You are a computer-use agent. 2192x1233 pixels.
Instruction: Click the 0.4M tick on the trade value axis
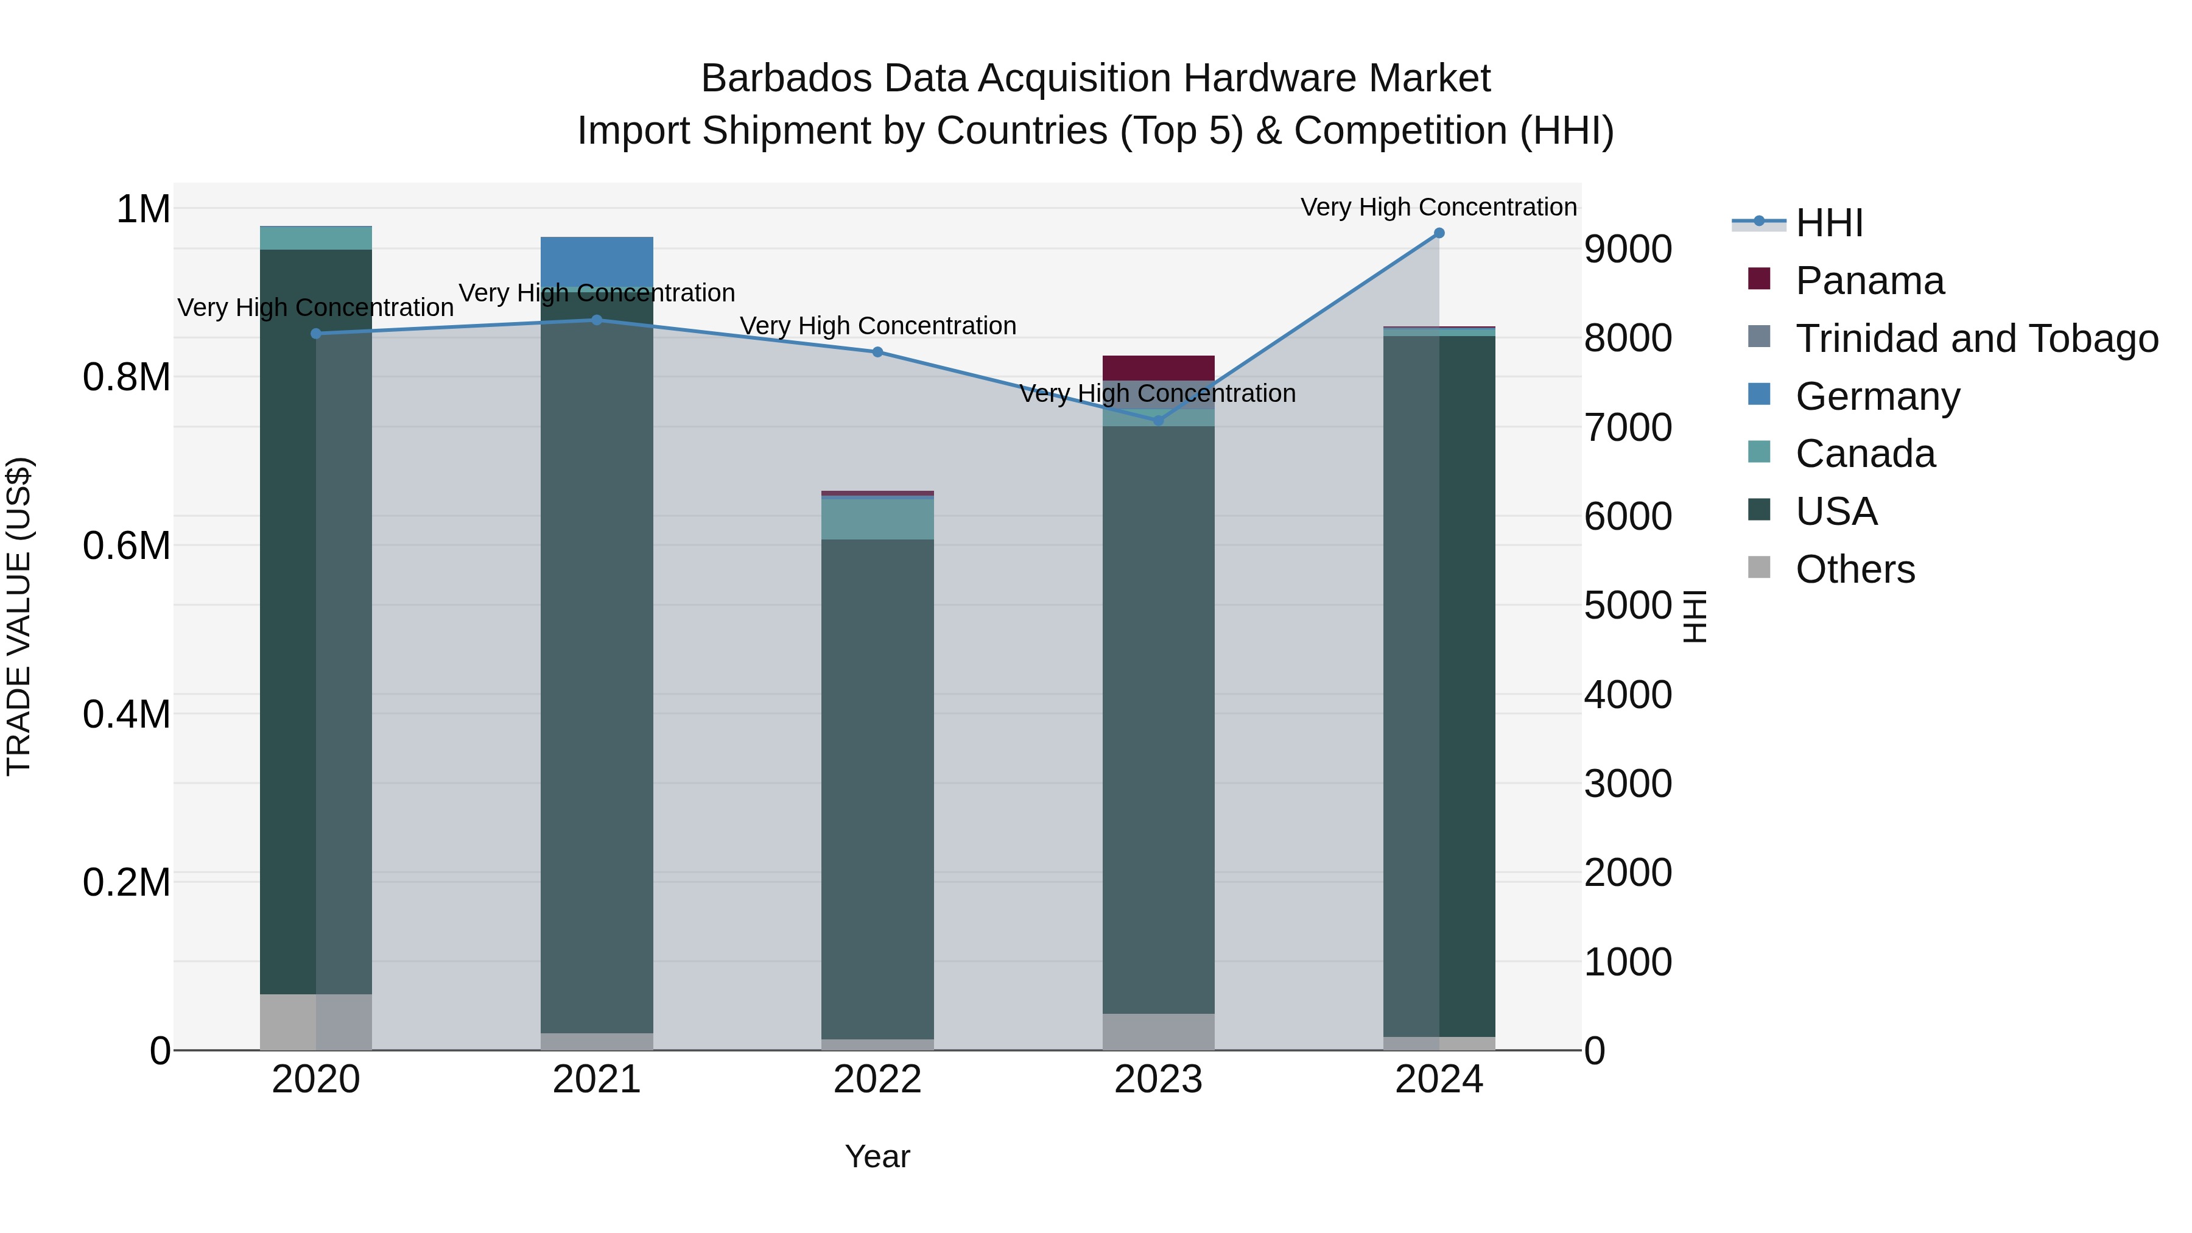click(127, 714)
